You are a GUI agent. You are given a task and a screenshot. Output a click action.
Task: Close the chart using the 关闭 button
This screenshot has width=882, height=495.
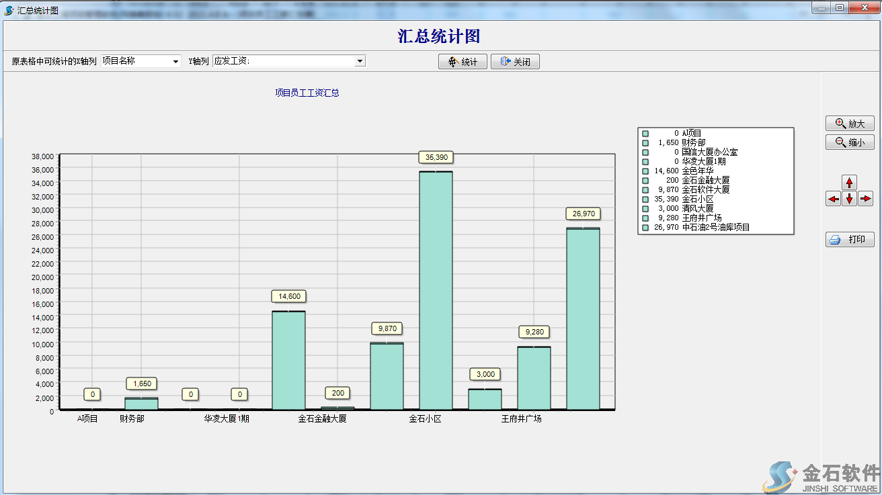click(x=515, y=62)
